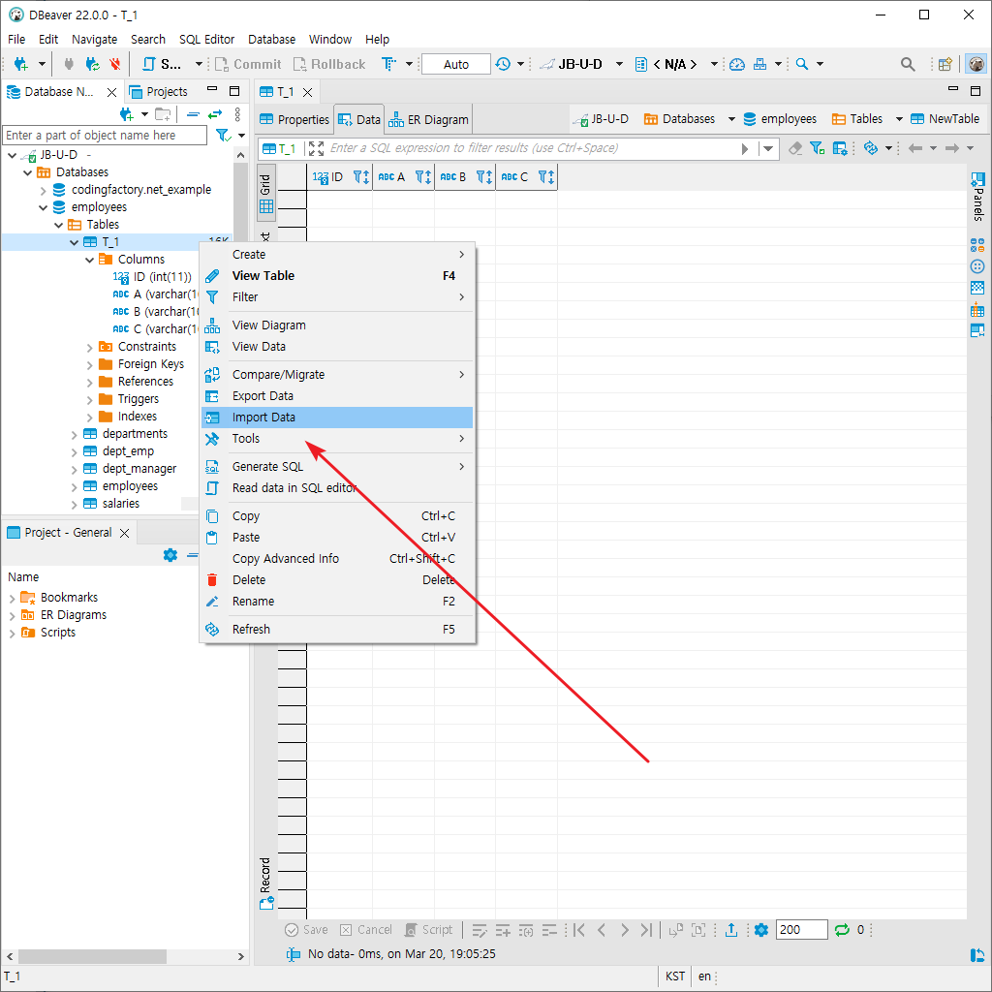This screenshot has height=992, width=992.
Task: Click the Cancel button in results bar
Action: (x=365, y=929)
